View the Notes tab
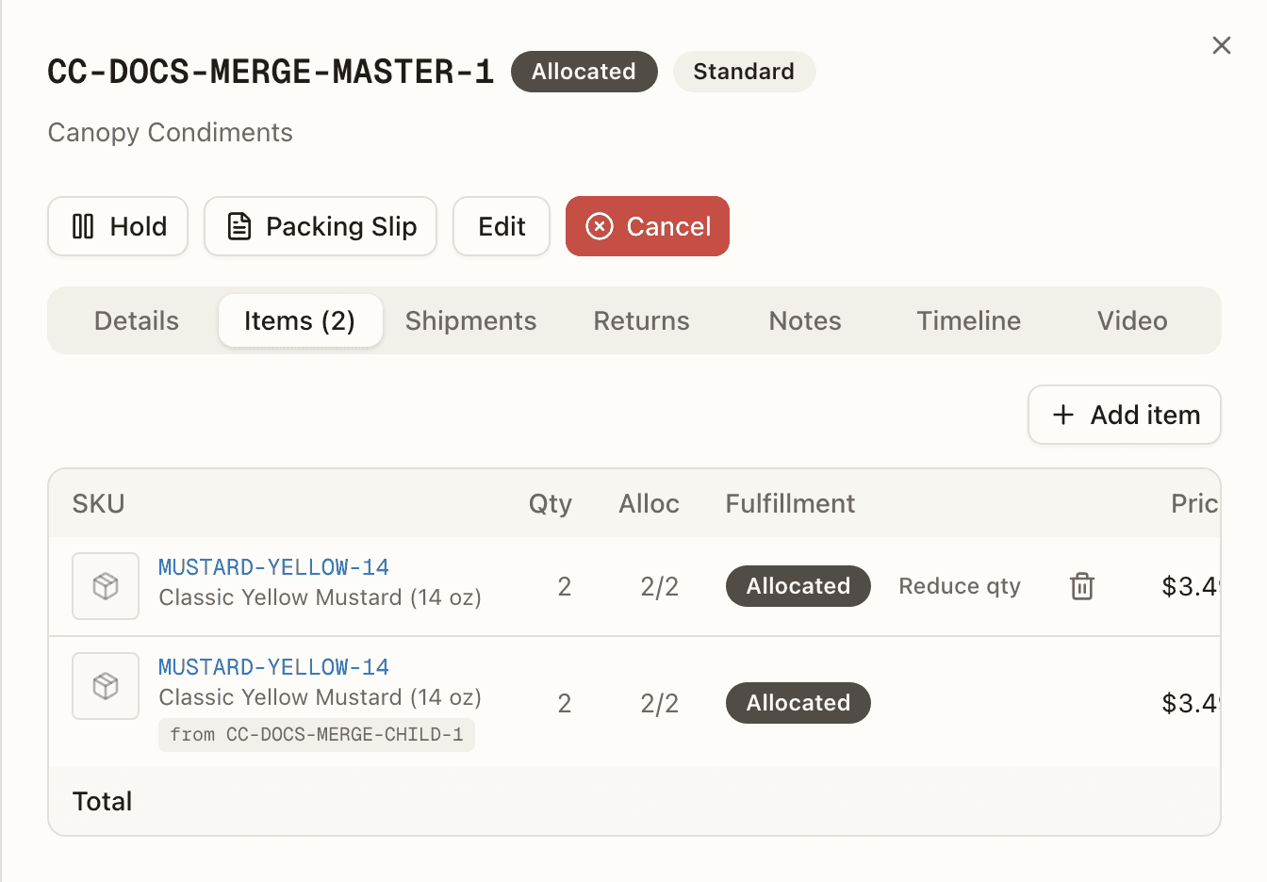1267x882 pixels. pos(805,320)
